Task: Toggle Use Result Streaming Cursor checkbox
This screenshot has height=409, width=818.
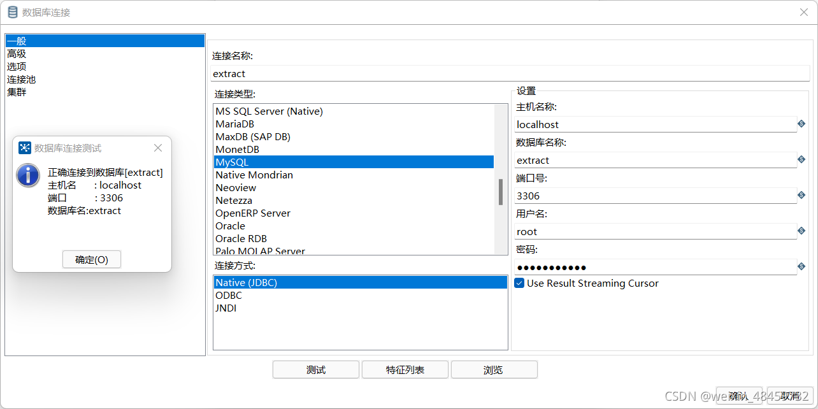Action: [x=519, y=283]
